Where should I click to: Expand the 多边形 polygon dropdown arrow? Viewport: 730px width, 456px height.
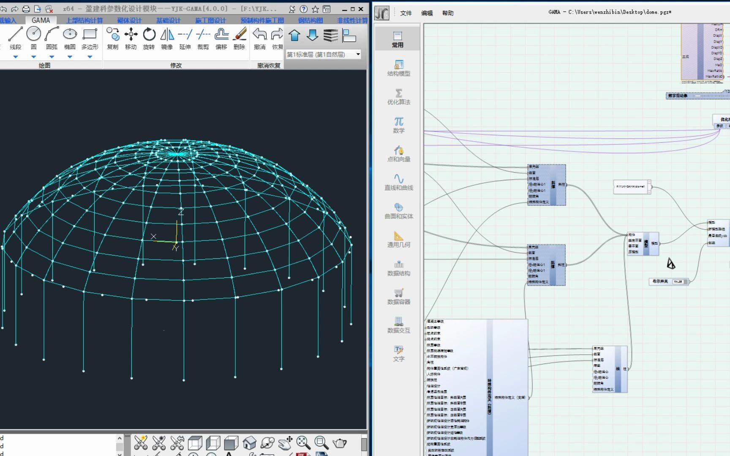tap(90, 57)
